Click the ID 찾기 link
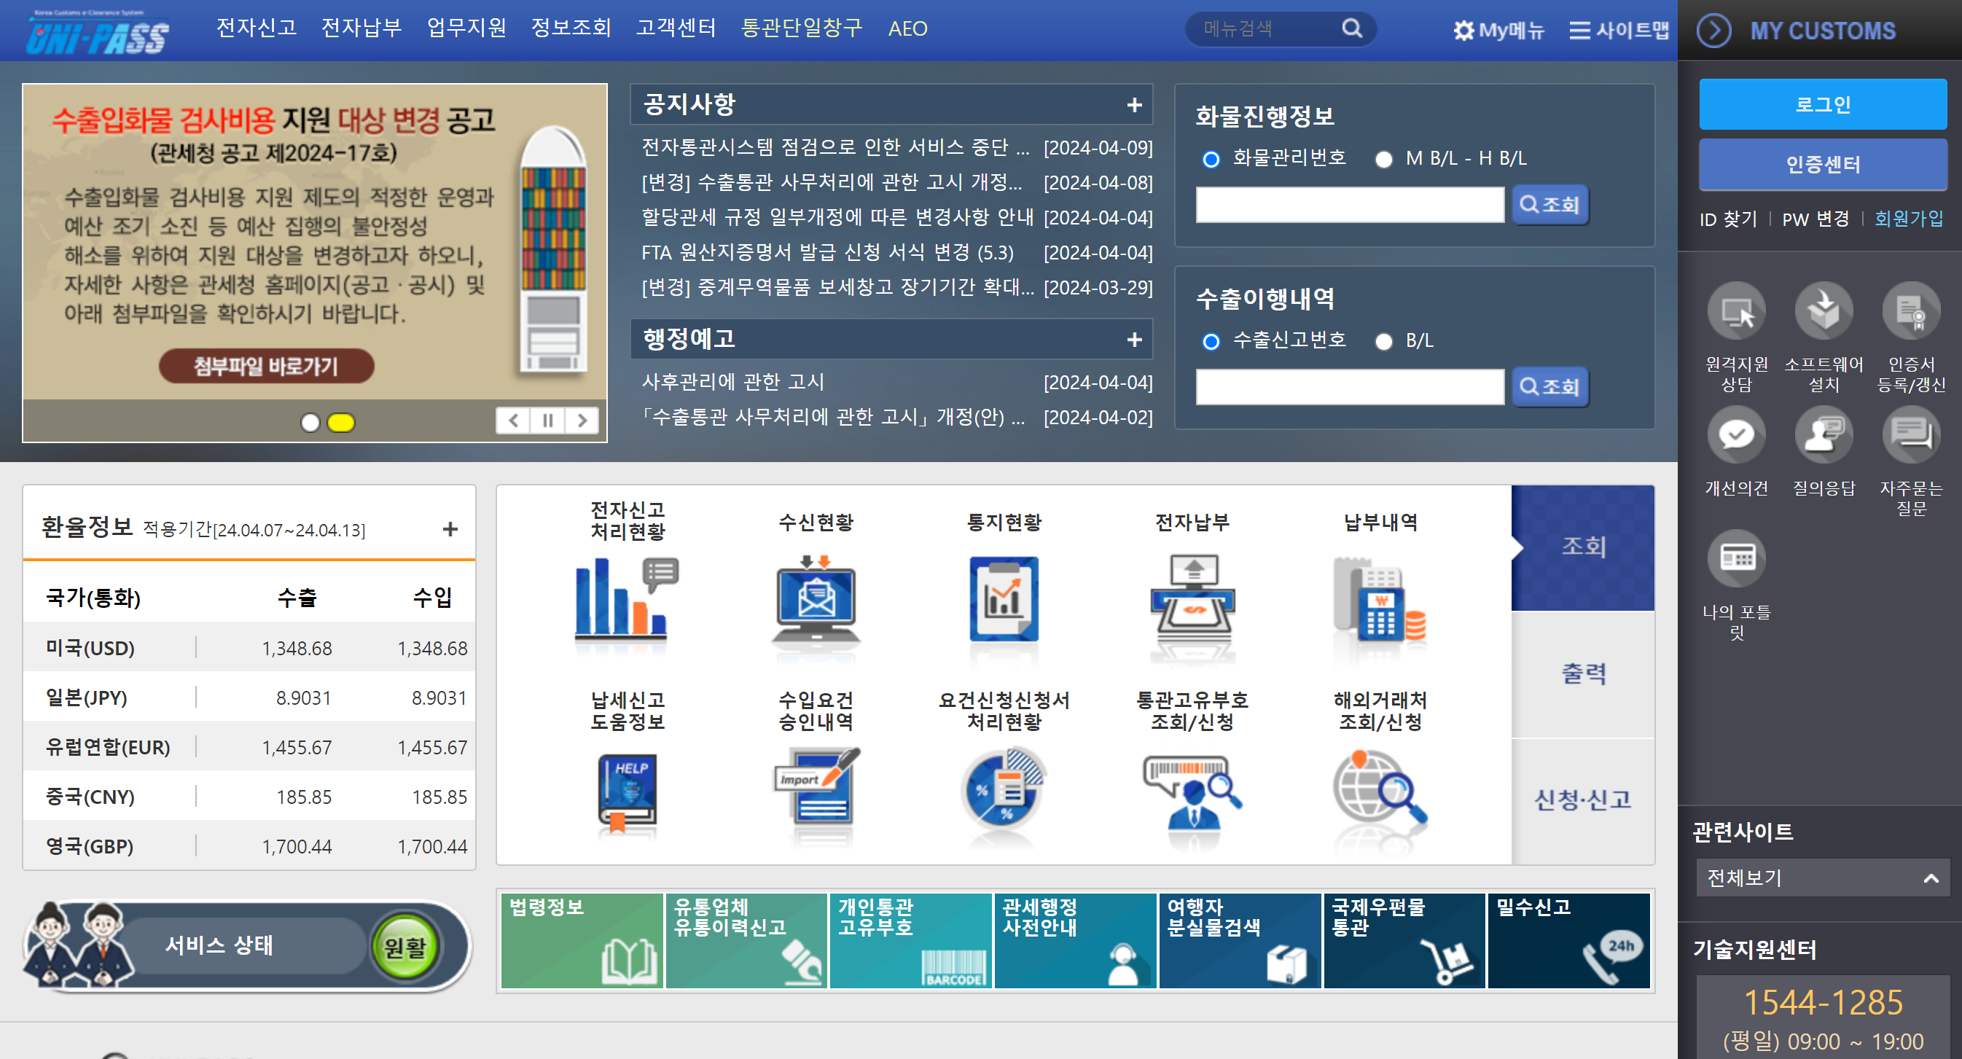The height and width of the screenshot is (1059, 1962). (x=1728, y=219)
